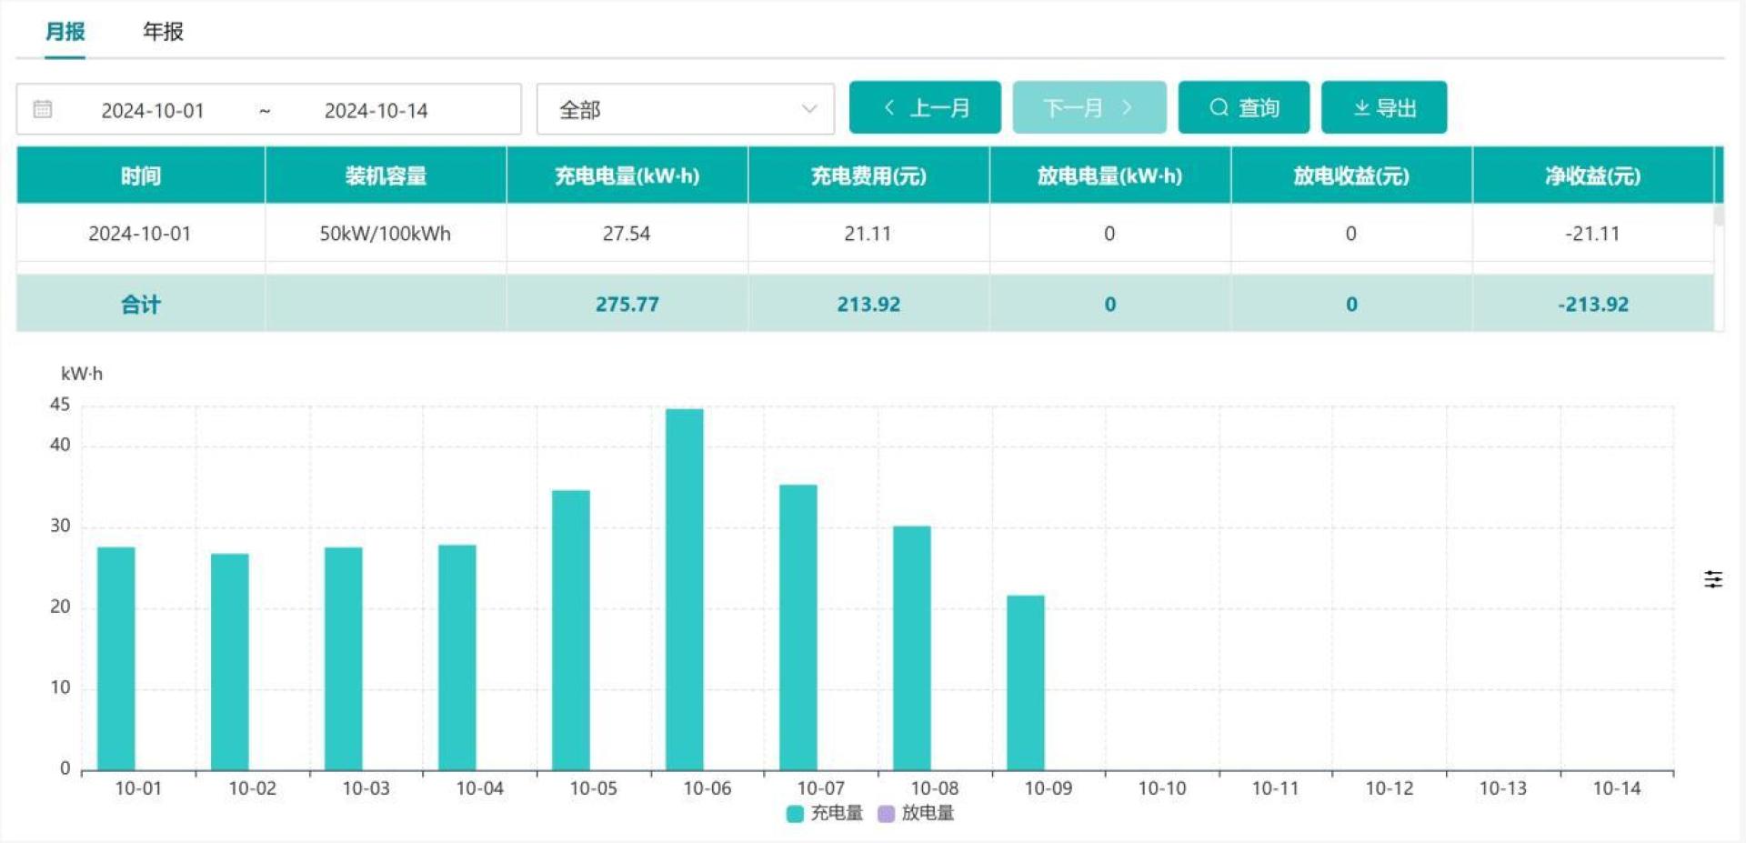Expand the dropdown arrow beside 全部
The image size is (1746, 843).
click(x=808, y=110)
